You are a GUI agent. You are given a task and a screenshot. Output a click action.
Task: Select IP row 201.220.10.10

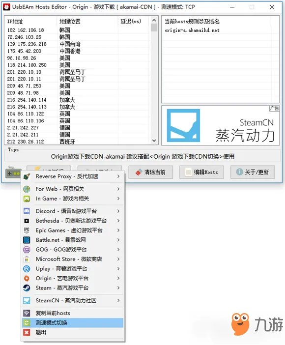tap(77, 72)
